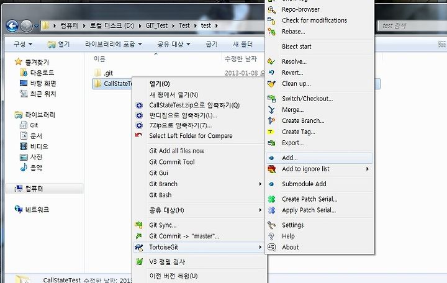The width and height of the screenshot is (447, 283).
Task: Click the 수정한 날짜 column header
Action: [241, 59]
